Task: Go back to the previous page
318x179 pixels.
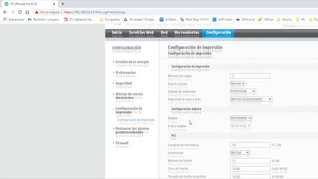Action: pyautogui.click(x=5, y=12)
